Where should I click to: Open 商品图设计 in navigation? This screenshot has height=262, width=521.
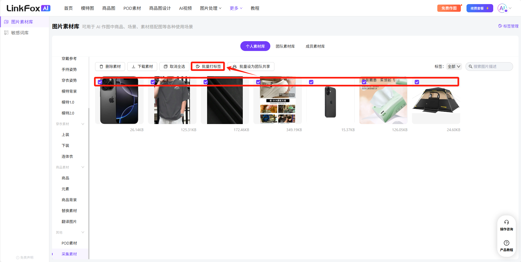point(160,8)
